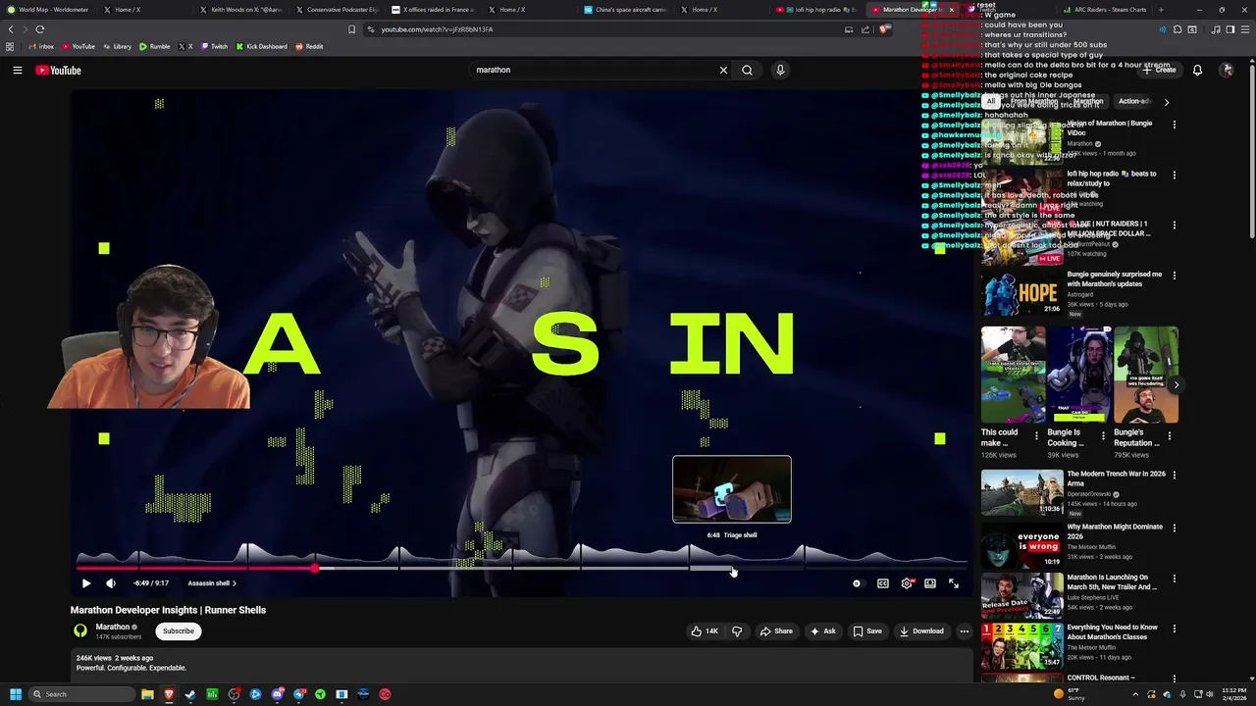Image resolution: width=1256 pixels, height=706 pixels.
Task: Play the video
Action: pos(86,583)
